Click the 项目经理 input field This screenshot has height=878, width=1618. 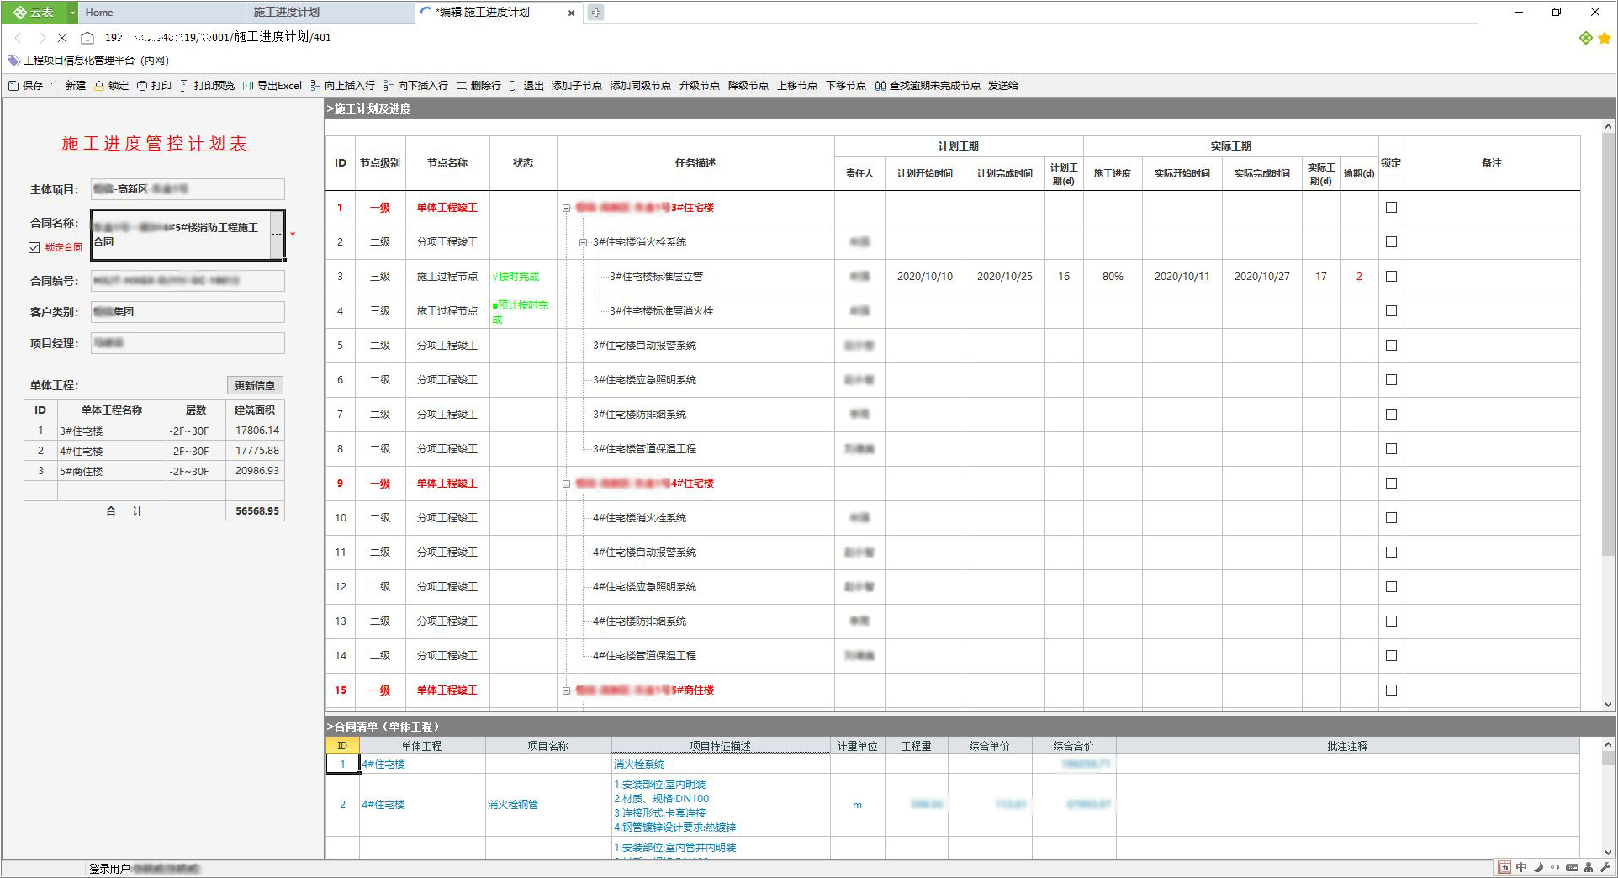point(188,343)
